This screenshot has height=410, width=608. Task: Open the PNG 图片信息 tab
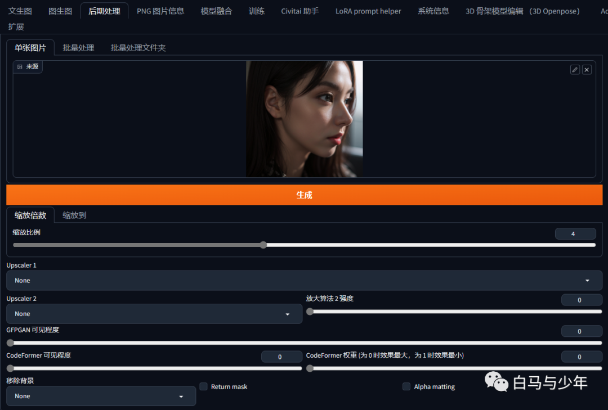(x=160, y=11)
